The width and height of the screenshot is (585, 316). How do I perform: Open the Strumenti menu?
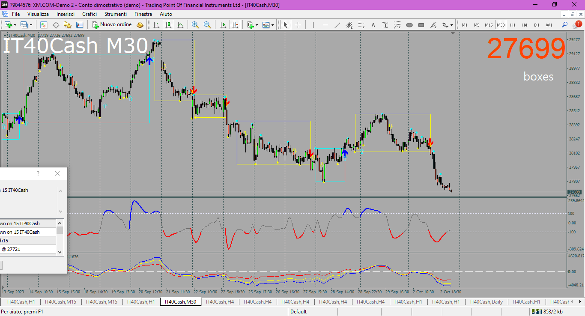click(115, 14)
